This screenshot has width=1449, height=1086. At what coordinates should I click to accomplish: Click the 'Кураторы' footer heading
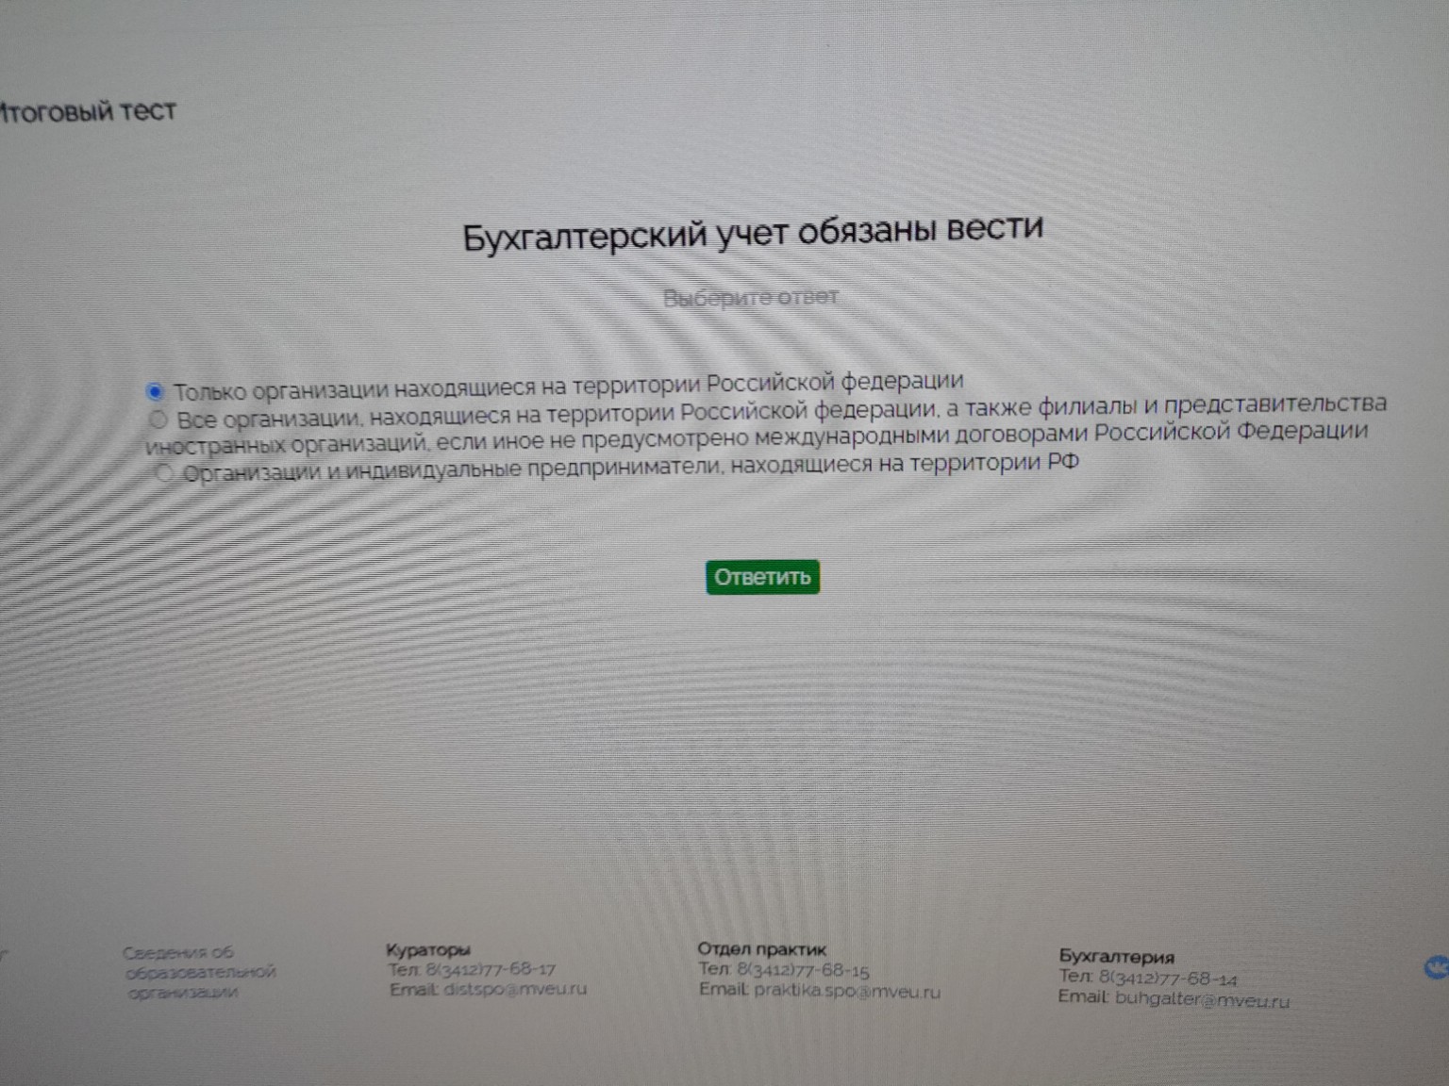pyautogui.click(x=427, y=948)
